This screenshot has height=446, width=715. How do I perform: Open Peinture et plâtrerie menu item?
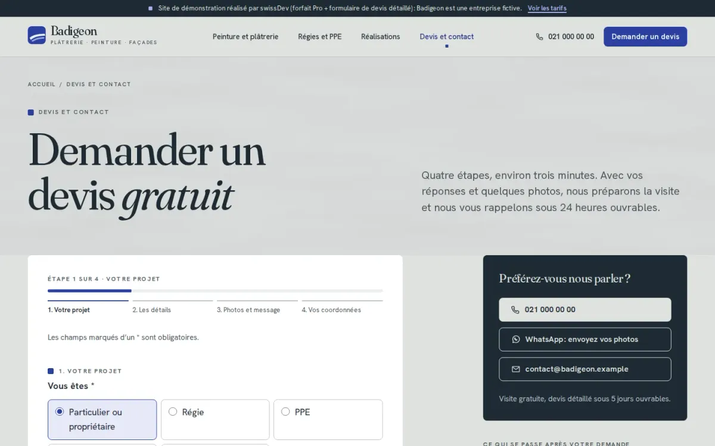(x=245, y=37)
